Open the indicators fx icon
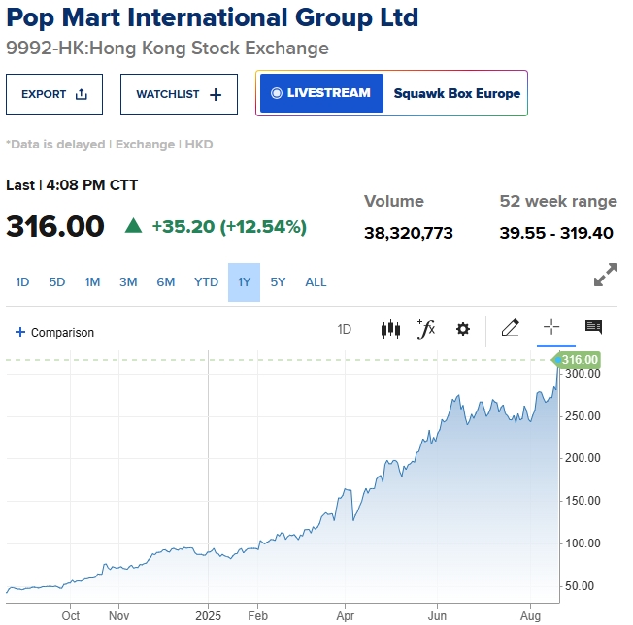633x625 pixels. (x=425, y=329)
